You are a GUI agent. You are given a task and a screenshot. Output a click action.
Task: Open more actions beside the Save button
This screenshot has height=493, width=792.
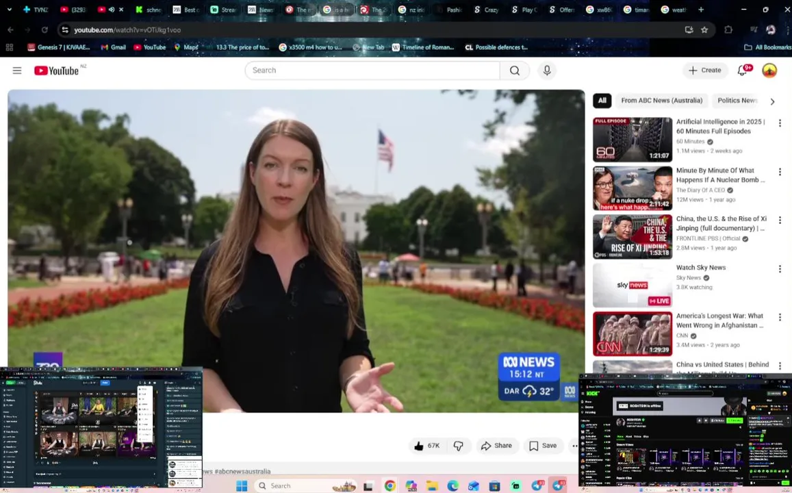574,446
